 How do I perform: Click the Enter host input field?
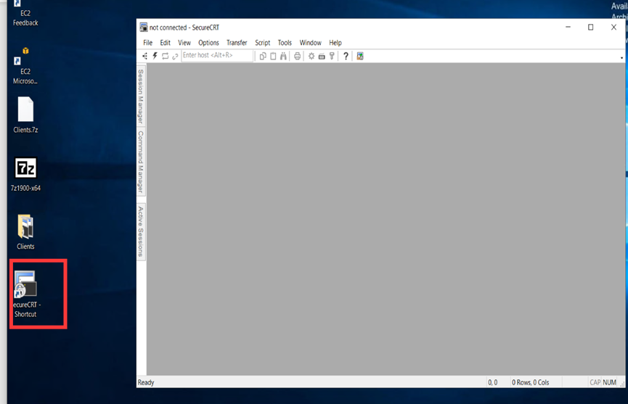coord(216,56)
